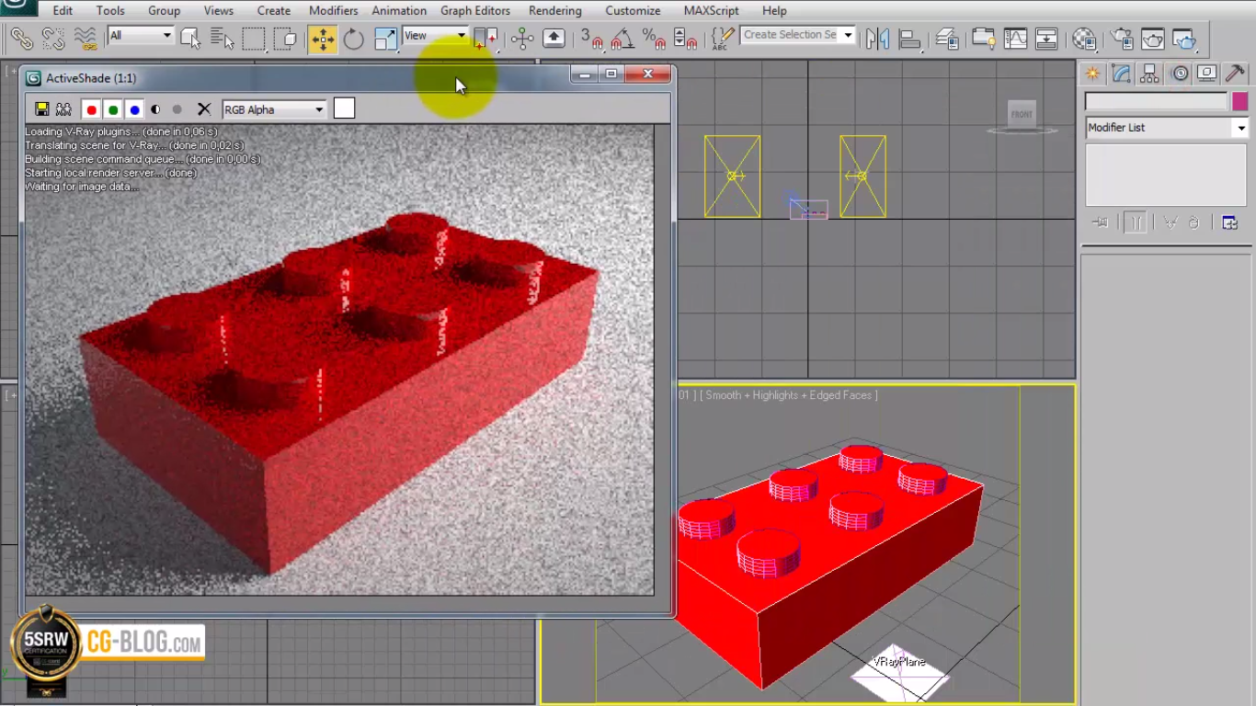Toggle Spinner Snap
1256x706 pixels.
click(685, 39)
